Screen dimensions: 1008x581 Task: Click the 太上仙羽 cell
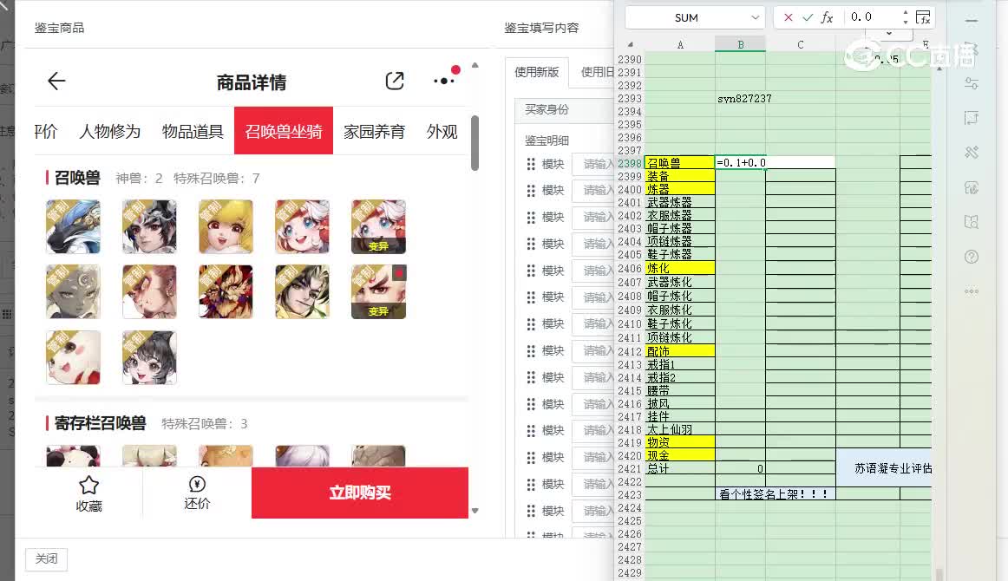click(x=679, y=429)
